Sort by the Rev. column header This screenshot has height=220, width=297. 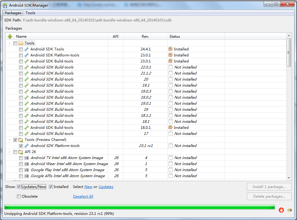(145, 37)
